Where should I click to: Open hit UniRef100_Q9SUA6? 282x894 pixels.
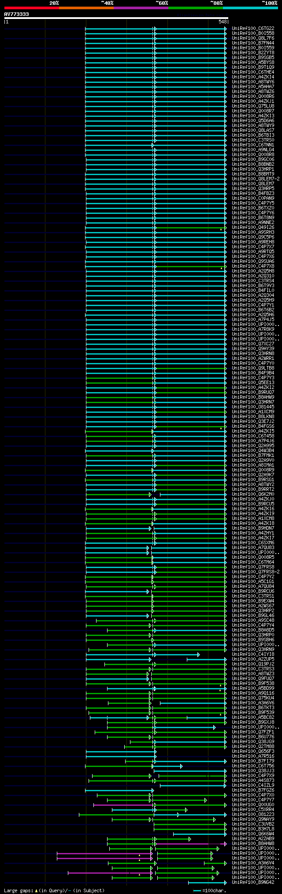[253, 262]
